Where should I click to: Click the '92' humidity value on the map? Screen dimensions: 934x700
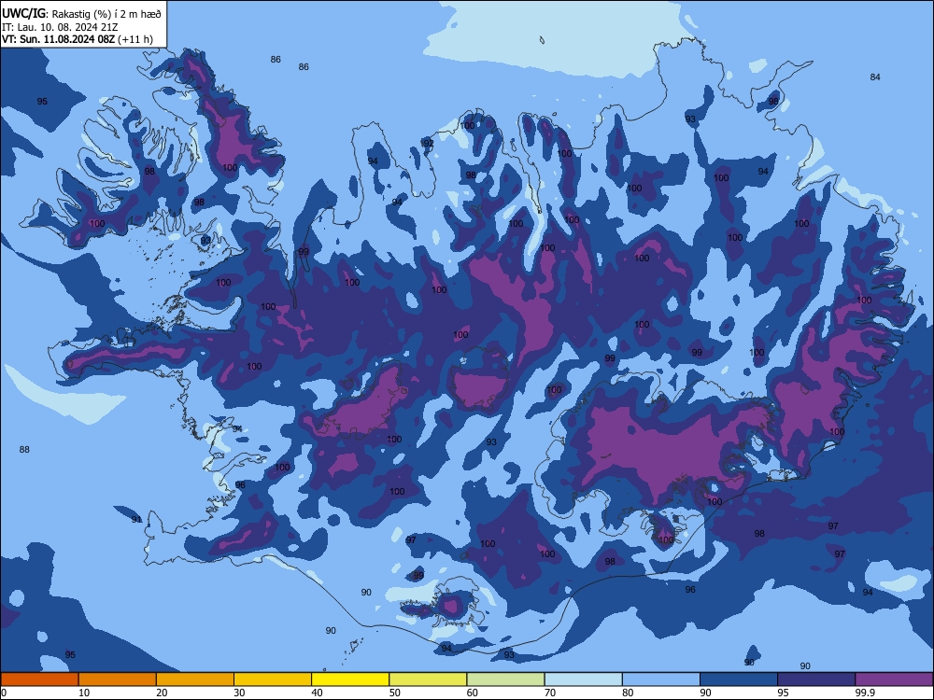click(428, 144)
